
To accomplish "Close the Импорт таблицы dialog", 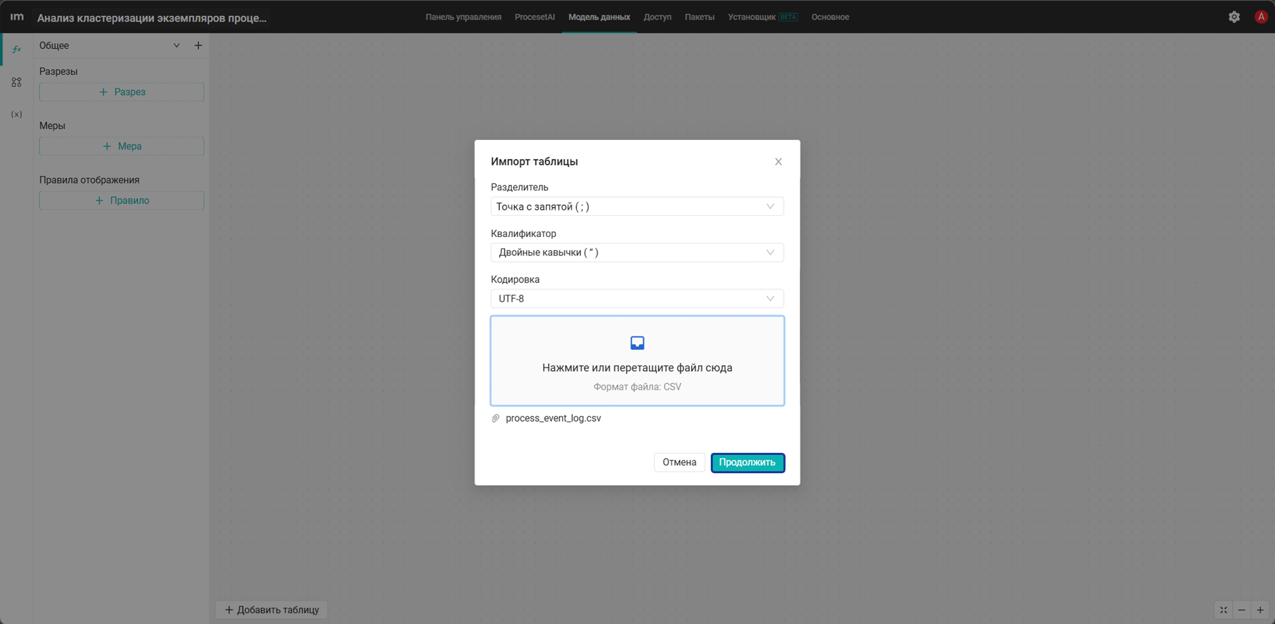I will point(779,162).
